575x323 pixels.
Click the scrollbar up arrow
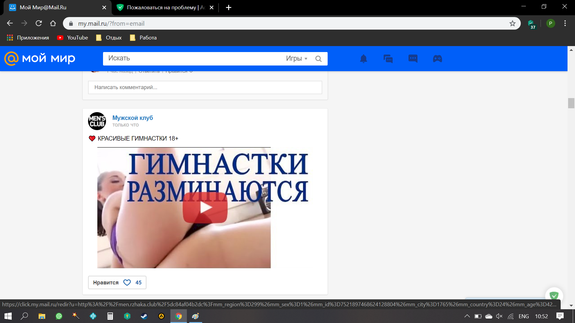click(571, 50)
